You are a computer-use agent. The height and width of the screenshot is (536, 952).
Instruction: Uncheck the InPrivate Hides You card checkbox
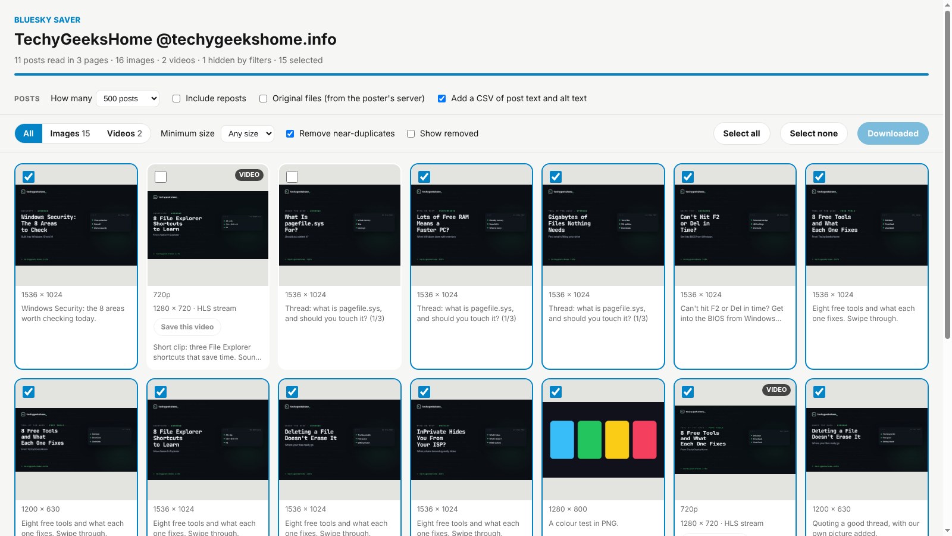coord(424,392)
